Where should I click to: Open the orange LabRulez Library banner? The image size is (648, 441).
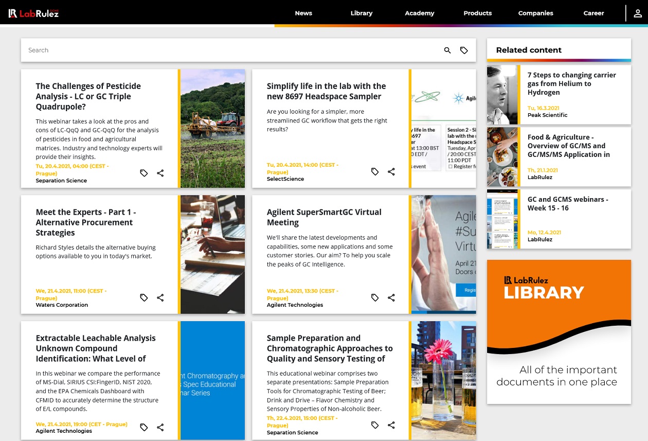(559, 332)
